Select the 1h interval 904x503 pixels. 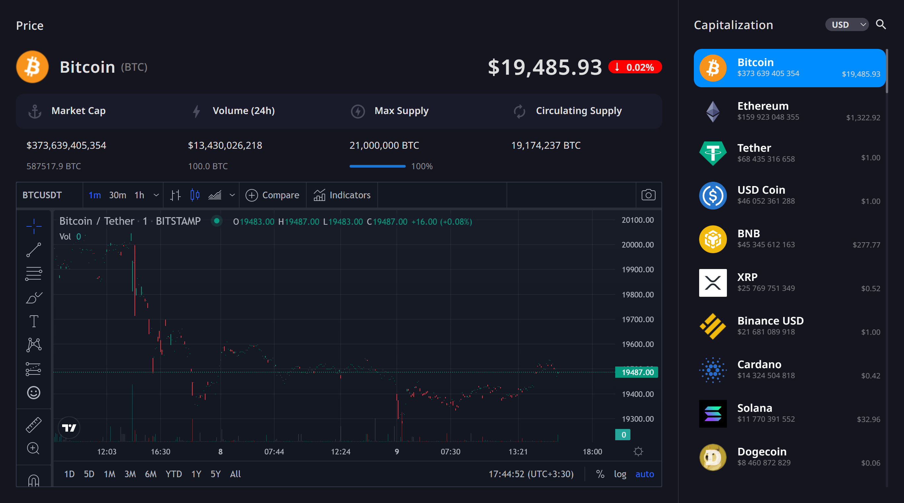point(139,195)
